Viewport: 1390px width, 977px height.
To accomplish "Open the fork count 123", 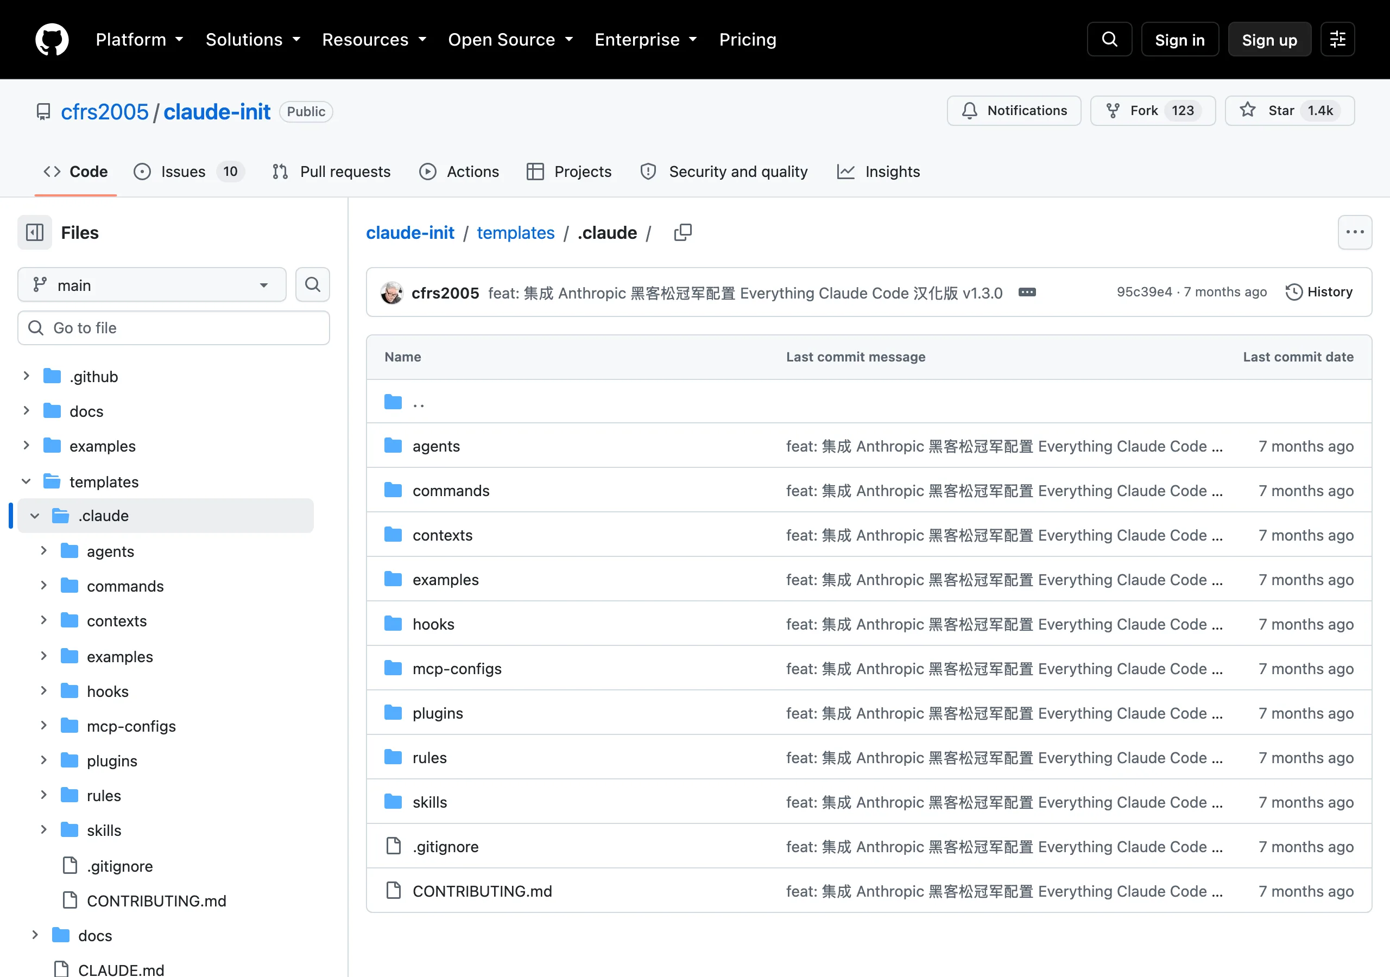I will [1183, 111].
